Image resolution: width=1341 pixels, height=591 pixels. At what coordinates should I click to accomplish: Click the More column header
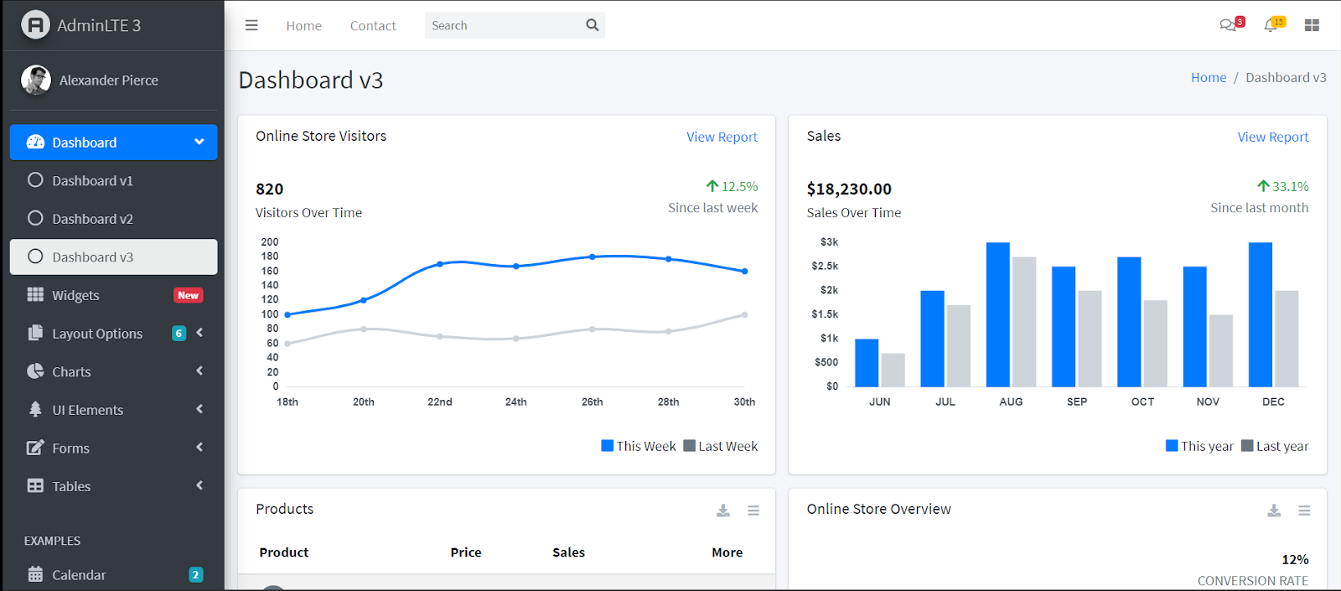pyautogui.click(x=727, y=552)
